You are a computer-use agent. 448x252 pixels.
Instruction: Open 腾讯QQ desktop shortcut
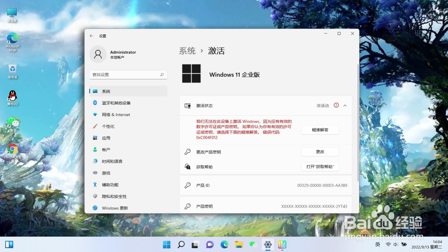pyautogui.click(x=13, y=98)
